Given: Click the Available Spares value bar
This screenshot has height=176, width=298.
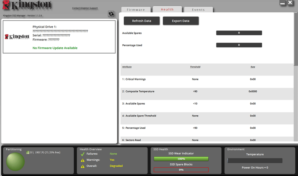Looking at the screenshot, I should coord(239,33).
